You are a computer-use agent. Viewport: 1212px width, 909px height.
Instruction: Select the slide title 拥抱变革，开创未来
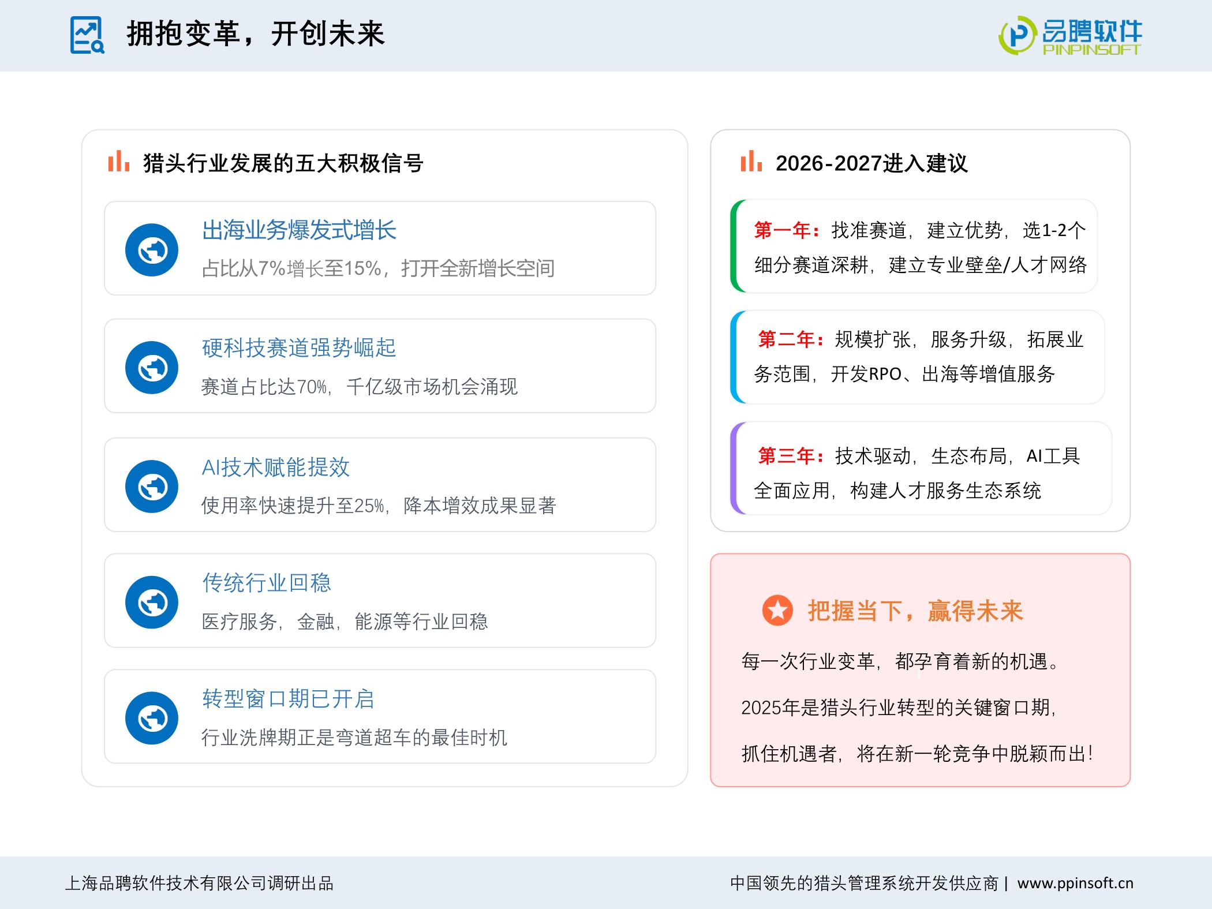[256, 33]
